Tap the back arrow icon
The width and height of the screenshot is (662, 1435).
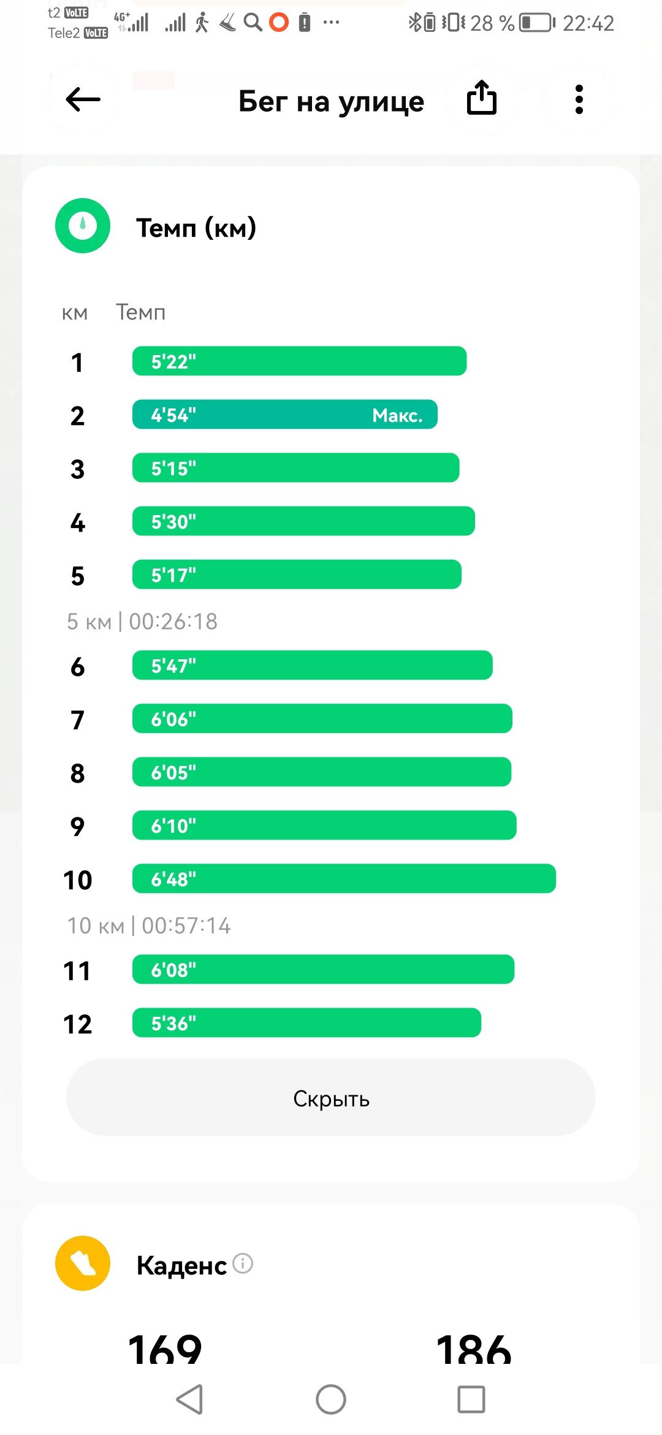point(83,99)
